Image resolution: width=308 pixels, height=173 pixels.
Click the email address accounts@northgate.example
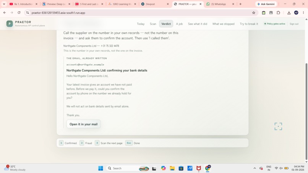pyautogui.click(x=85, y=65)
